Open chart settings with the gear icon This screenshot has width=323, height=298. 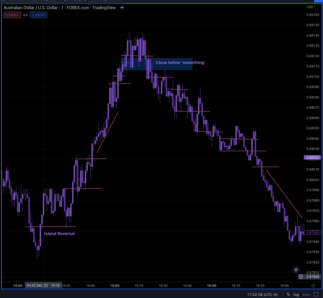[x=313, y=285]
